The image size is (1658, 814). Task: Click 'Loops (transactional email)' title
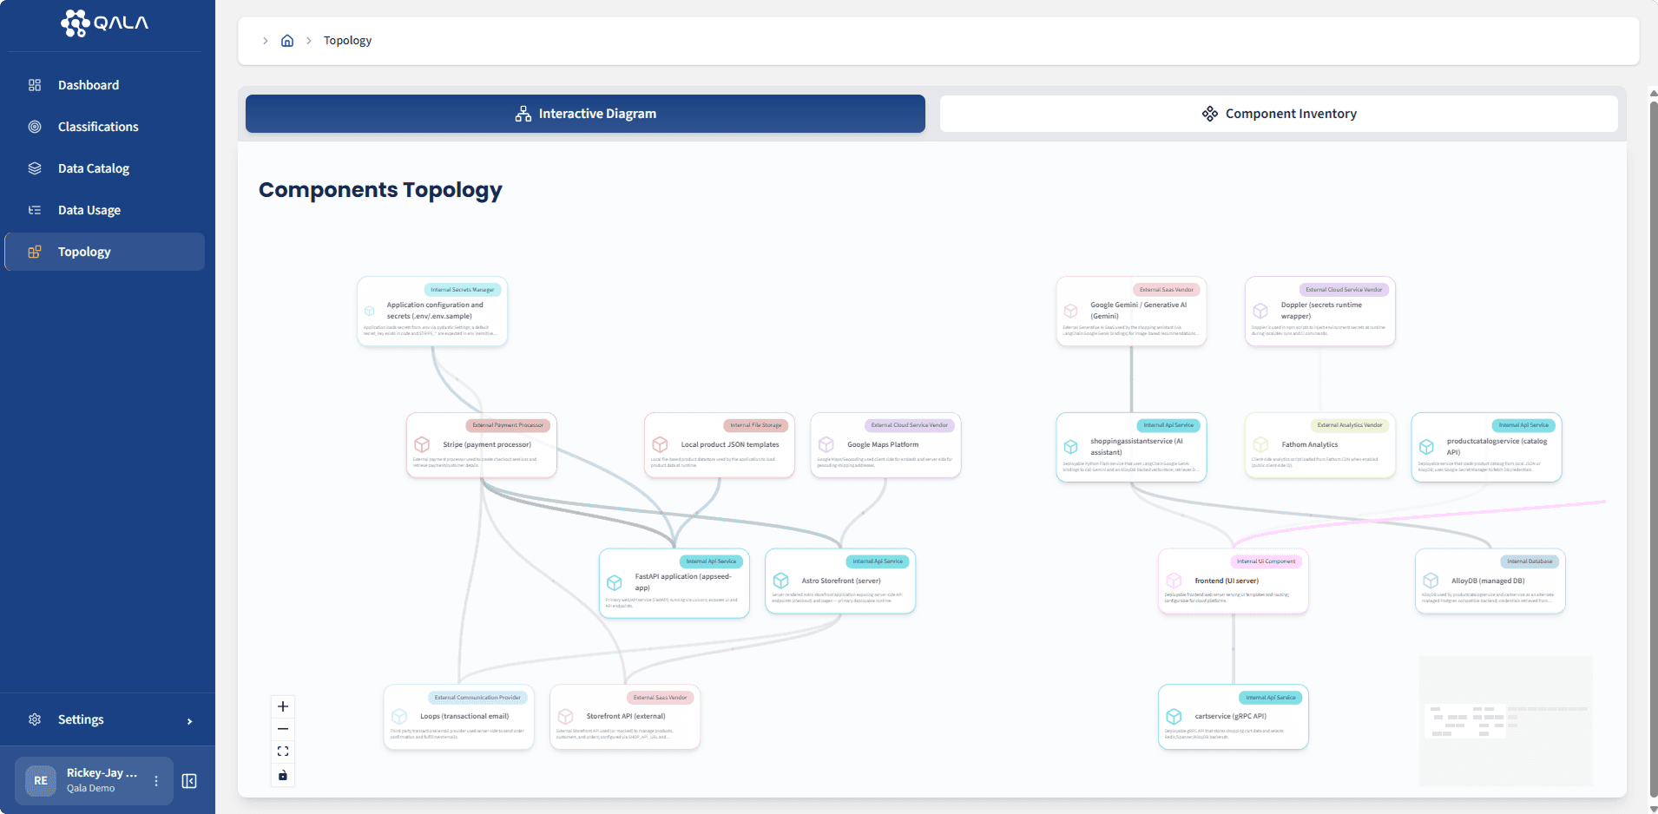464,717
